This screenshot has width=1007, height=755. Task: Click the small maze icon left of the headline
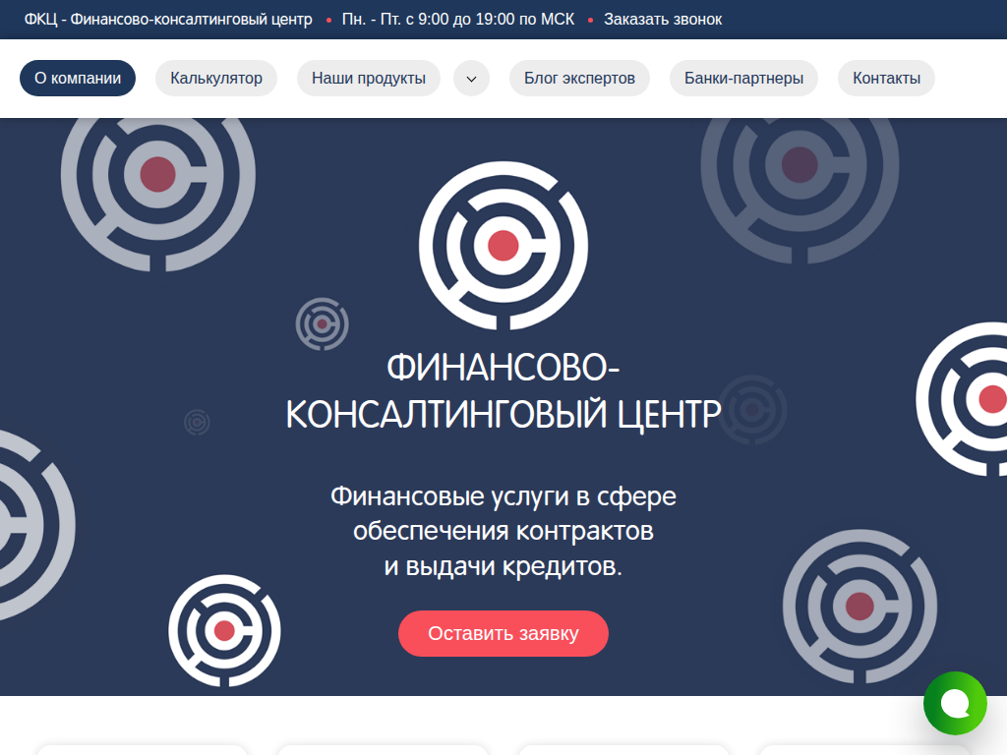pyautogui.click(x=322, y=322)
